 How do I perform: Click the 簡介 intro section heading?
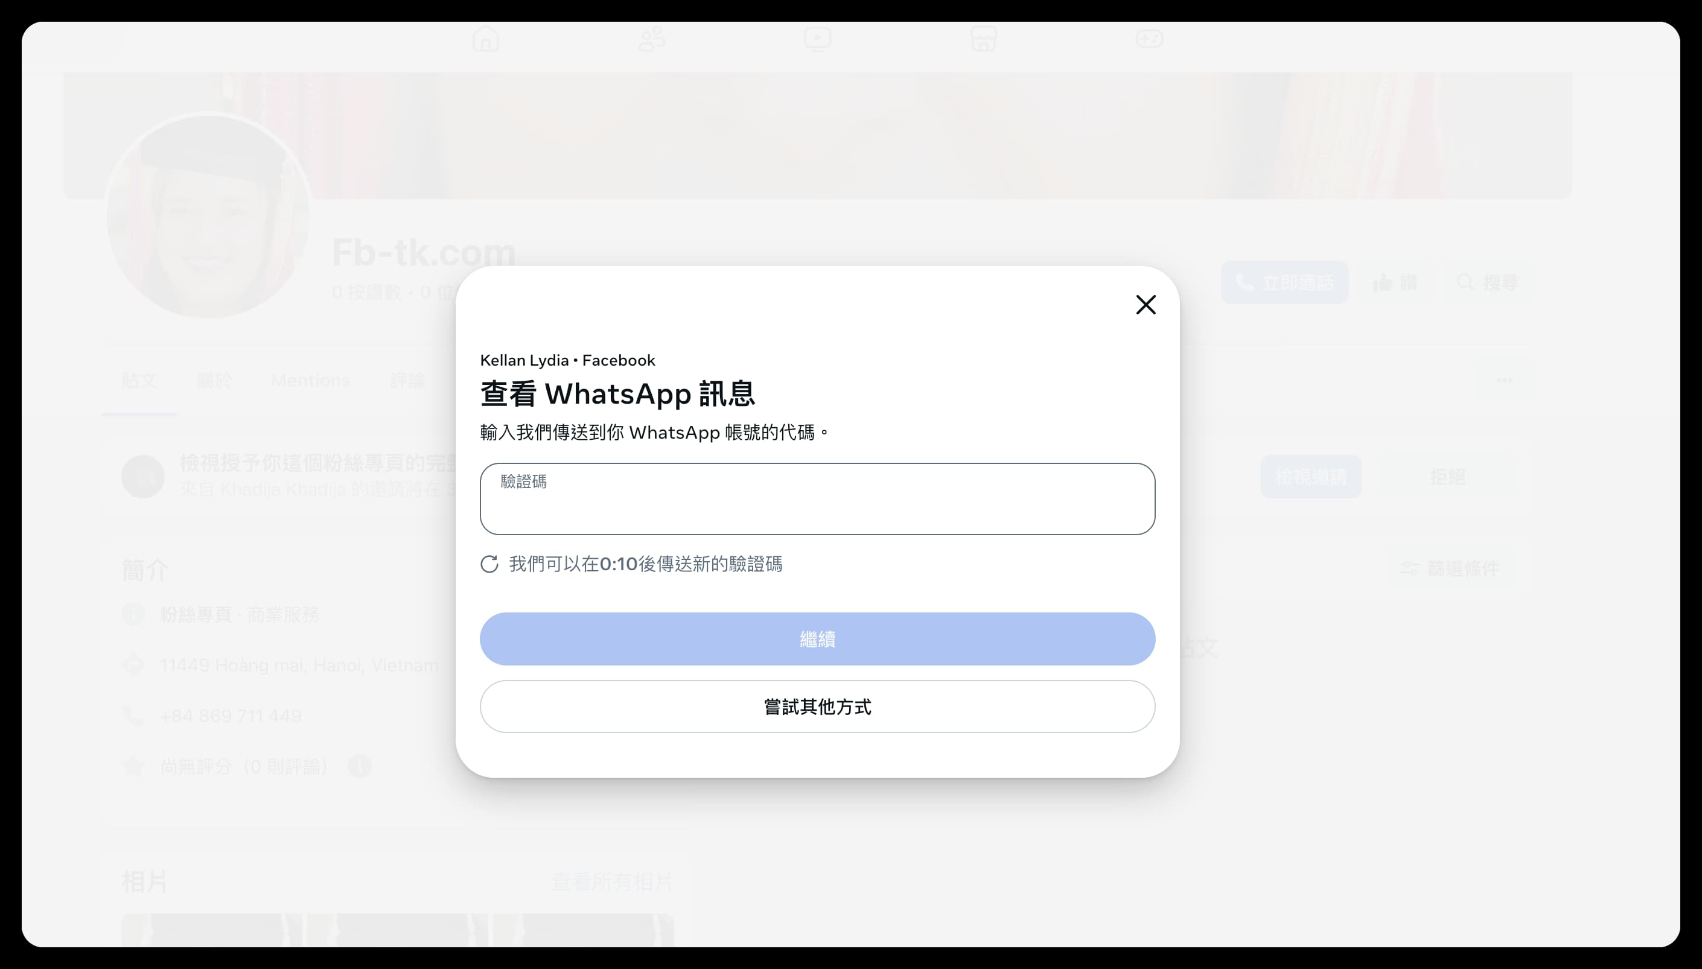[x=145, y=570]
